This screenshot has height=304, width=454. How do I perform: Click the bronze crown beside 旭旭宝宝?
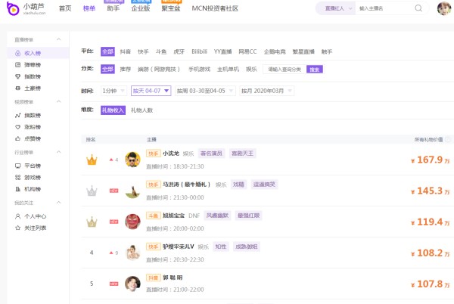click(92, 222)
